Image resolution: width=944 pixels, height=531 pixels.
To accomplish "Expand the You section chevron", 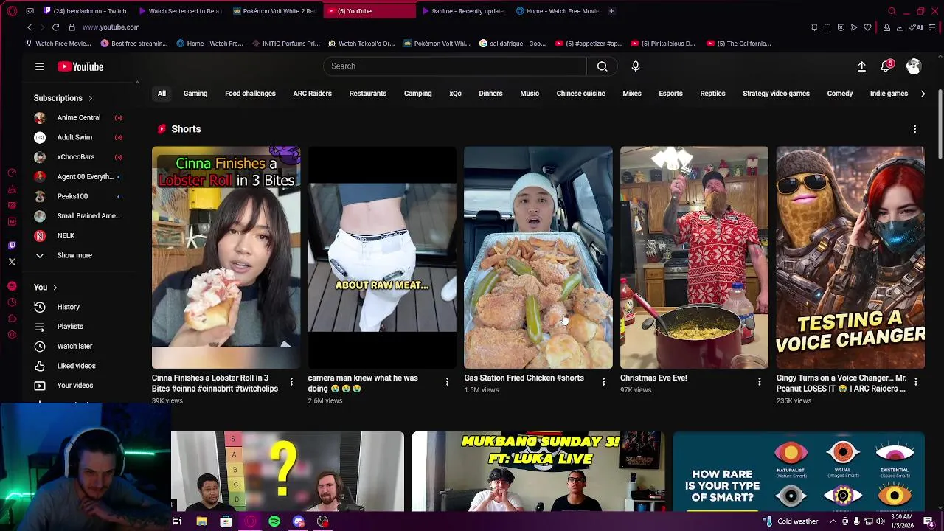I will 55,288.
